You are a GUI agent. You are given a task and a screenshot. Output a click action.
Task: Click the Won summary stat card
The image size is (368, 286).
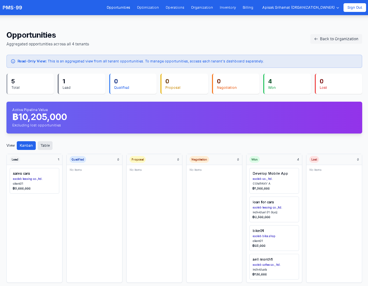287,84
